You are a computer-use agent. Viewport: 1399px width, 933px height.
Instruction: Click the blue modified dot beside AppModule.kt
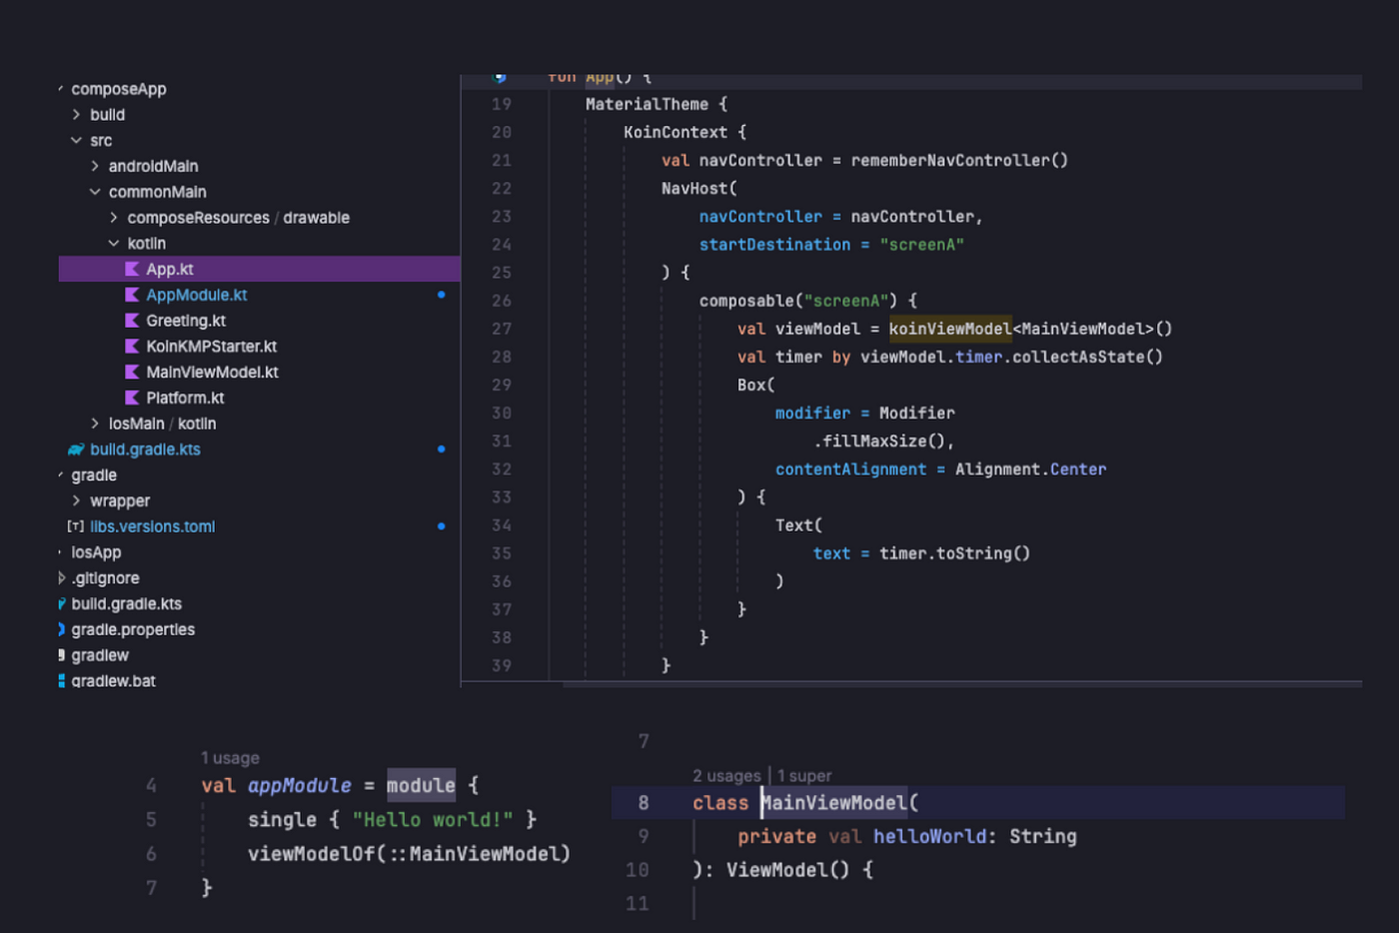441,295
